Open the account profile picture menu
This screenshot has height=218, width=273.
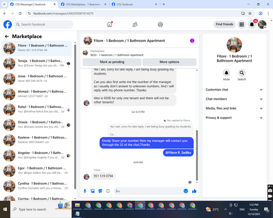[x=262, y=25]
